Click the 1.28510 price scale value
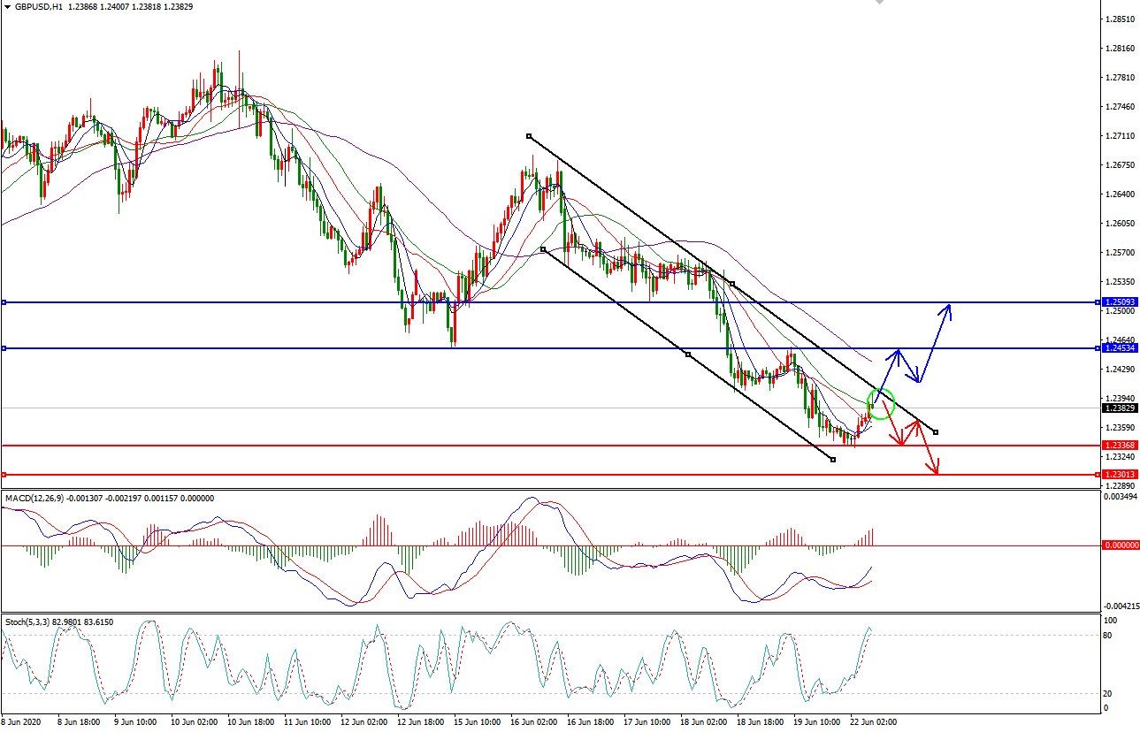Image resolution: width=1140 pixels, height=732 pixels. point(1120,19)
